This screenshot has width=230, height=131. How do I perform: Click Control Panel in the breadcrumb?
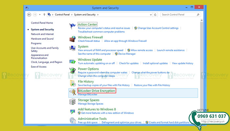pos(62,15)
